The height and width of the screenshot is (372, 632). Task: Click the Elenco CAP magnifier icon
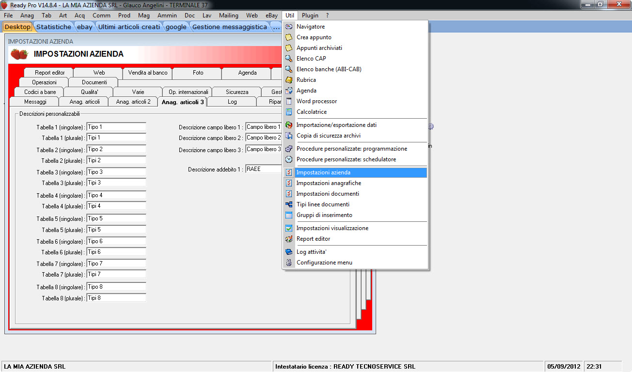click(x=289, y=59)
